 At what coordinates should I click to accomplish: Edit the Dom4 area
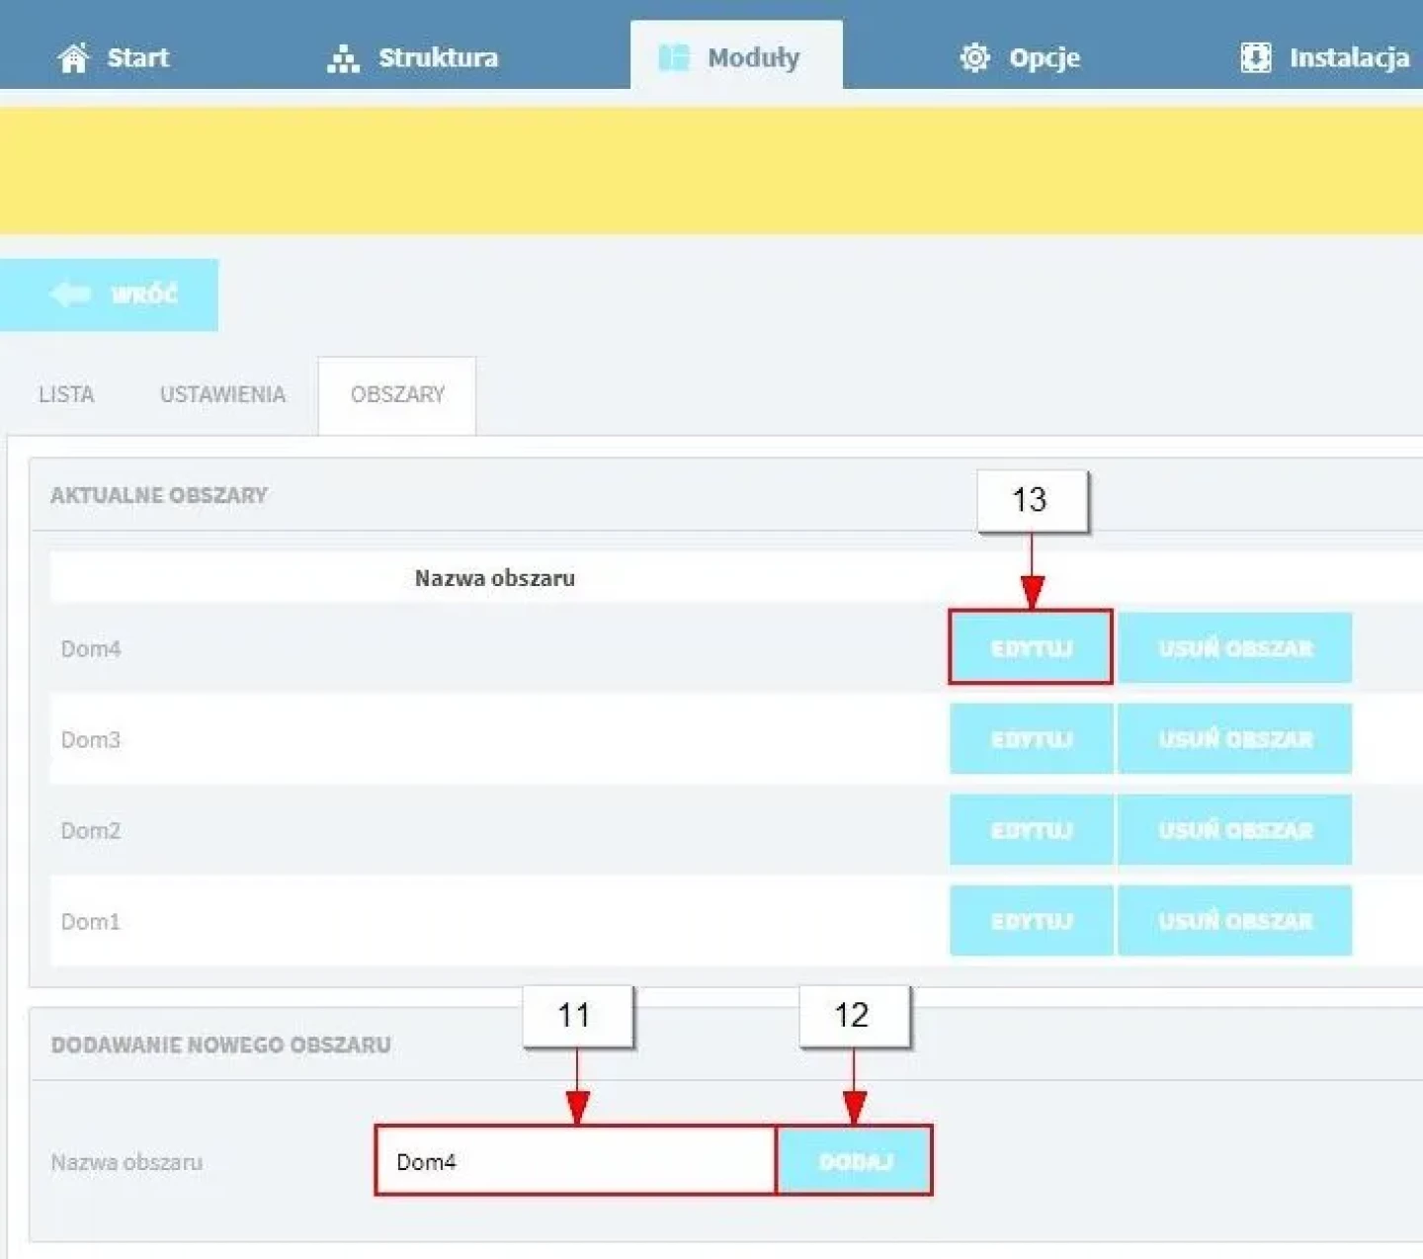[x=1031, y=648]
